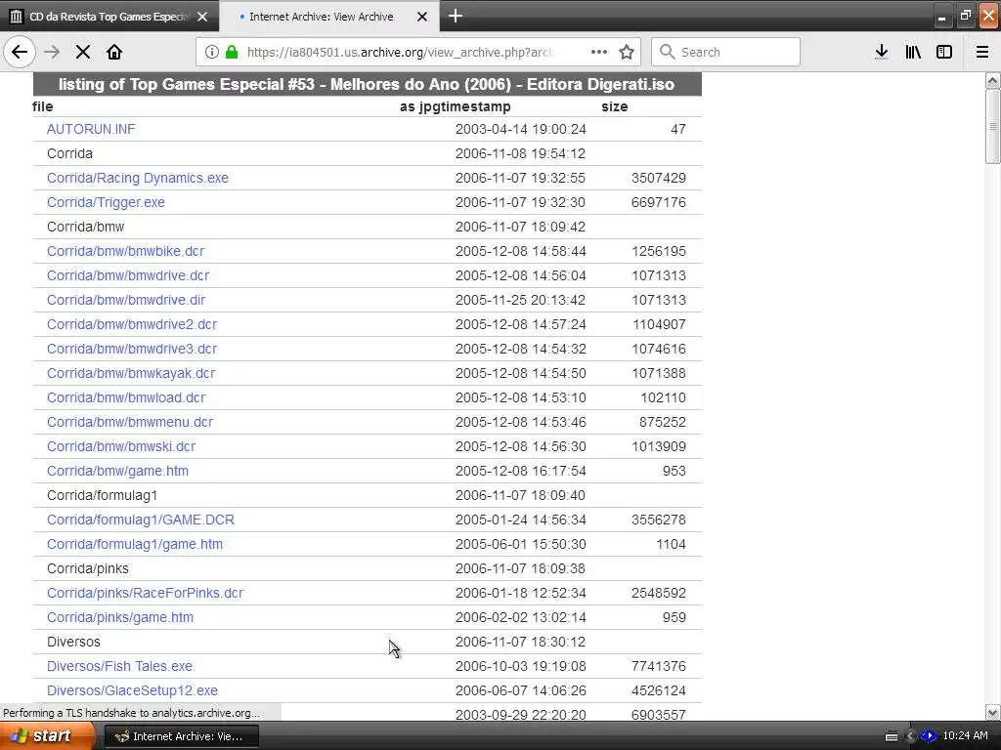Viewport: 1001px width, 750px height.
Task: Click the blue tray icon beside clock
Action: [929, 736]
